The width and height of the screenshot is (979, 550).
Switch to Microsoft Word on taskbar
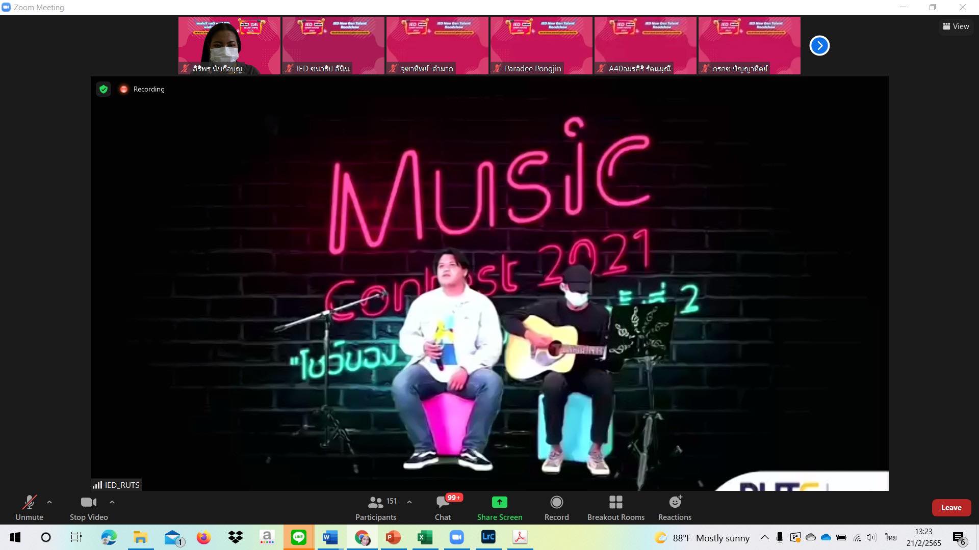[x=330, y=537]
